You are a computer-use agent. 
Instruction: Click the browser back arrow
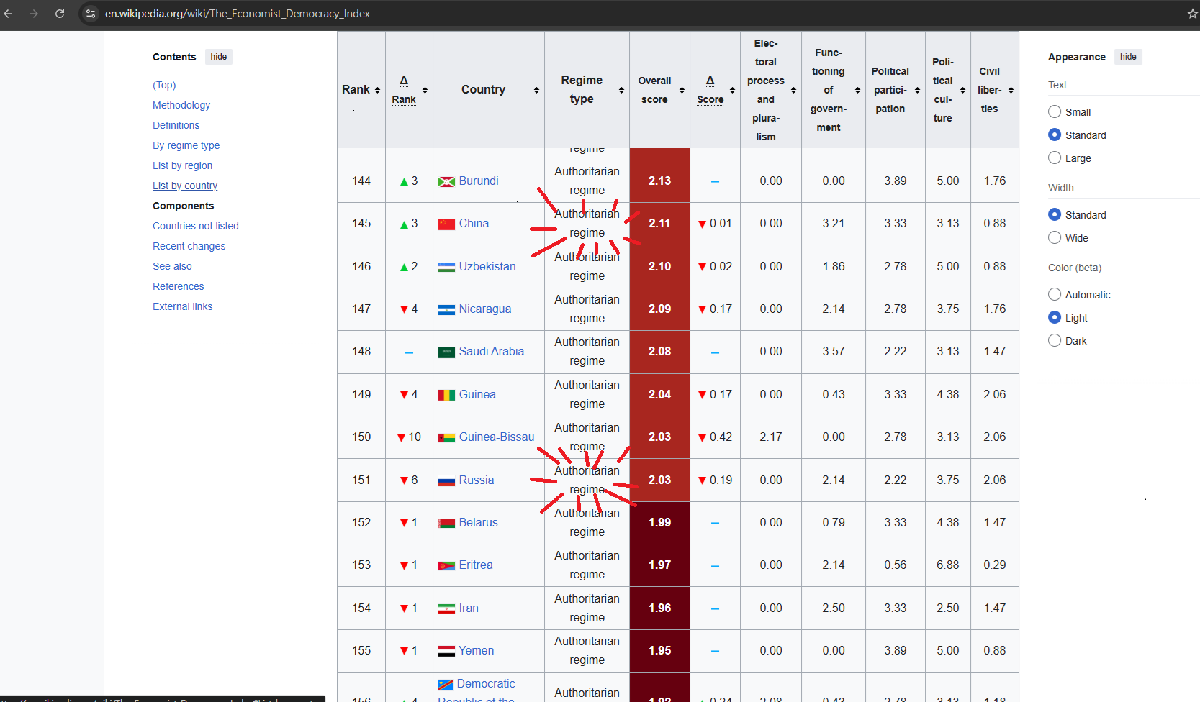[x=9, y=14]
